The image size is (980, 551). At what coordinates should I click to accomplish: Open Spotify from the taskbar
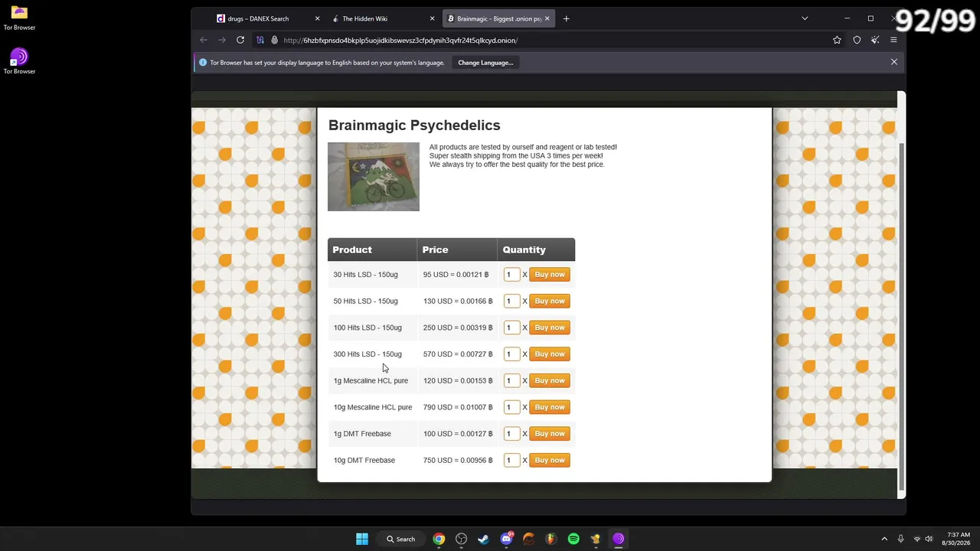tap(573, 539)
